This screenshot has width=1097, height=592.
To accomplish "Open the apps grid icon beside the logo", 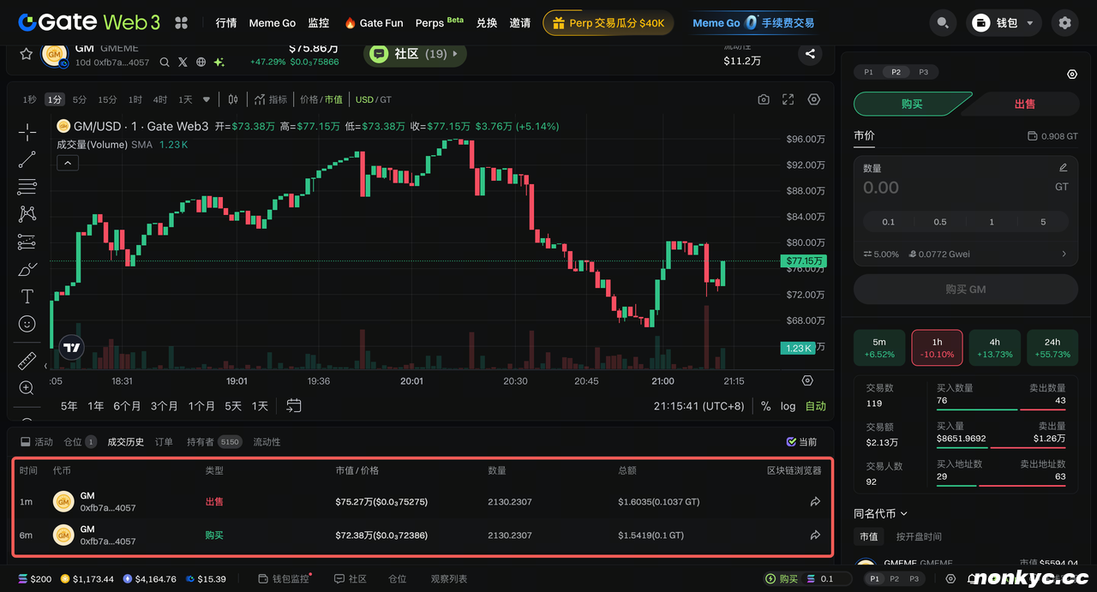I will (181, 23).
